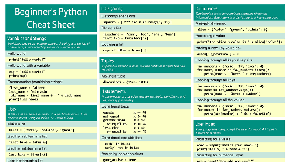289x162 pixels.
Task: Click the "x != 42" not equal test
Action: pyautogui.click(x=140, y=116)
